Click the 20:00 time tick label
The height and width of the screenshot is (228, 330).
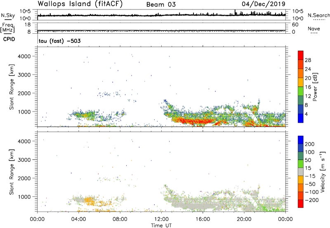pos(244,219)
